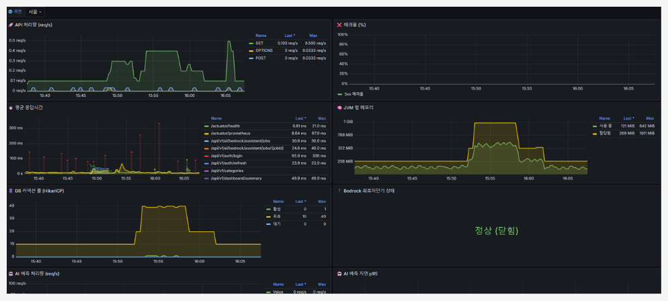This screenshot has height=301, width=668.
Task: Sort 평균 응답시간 legend by Max column
Action: tap(322, 118)
